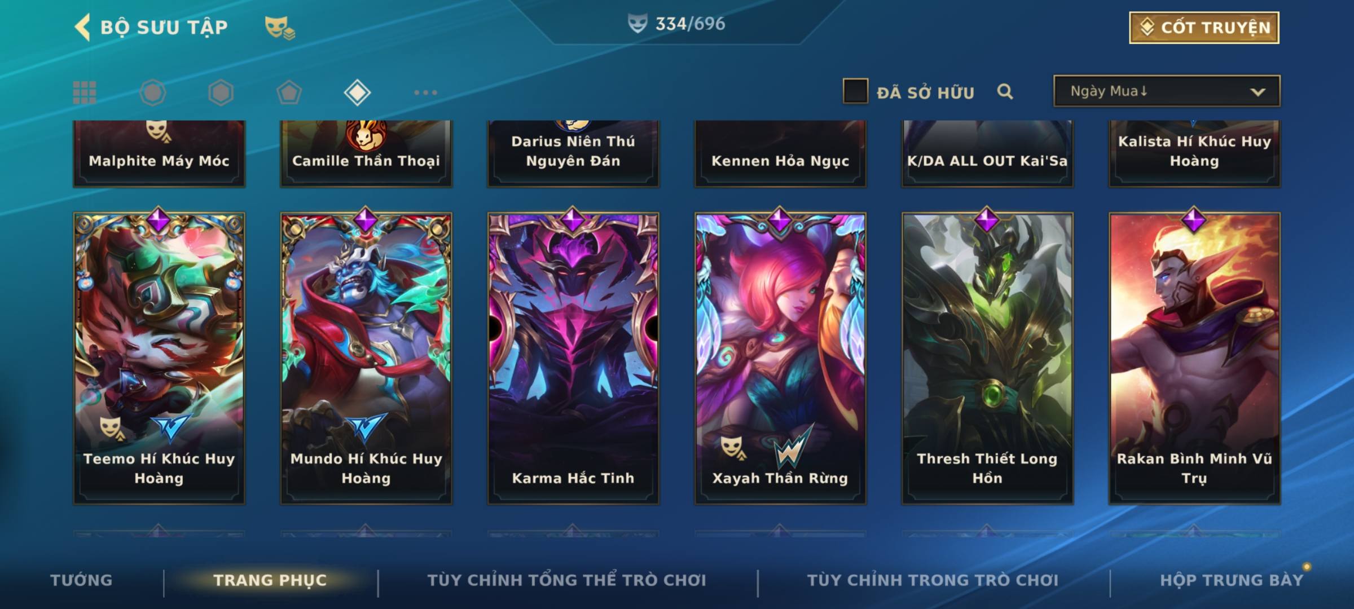The image size is (1354, 609).
Task: Go back using the Bộ Sưu Tập arrow
Action: [82, 27]
